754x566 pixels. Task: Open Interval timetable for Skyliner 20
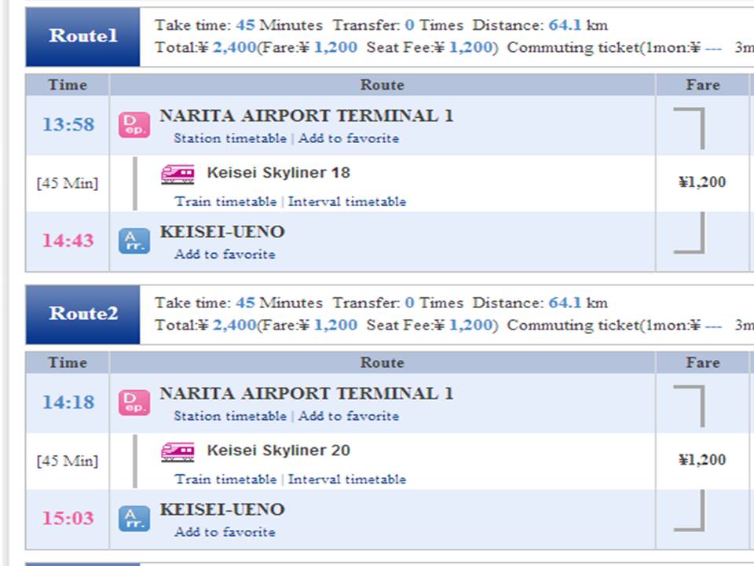click(x=347, y=479)
